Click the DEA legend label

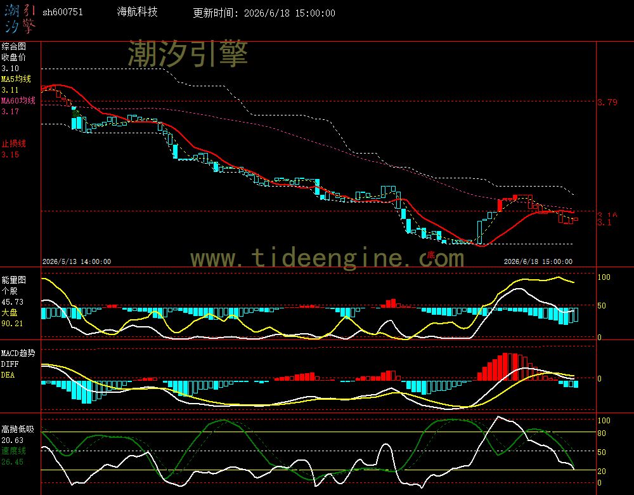point(8,375)
